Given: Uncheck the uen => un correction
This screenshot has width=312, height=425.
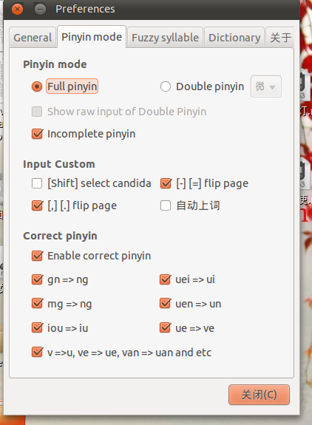Looking at the screenshot, I should pos(165,304).
